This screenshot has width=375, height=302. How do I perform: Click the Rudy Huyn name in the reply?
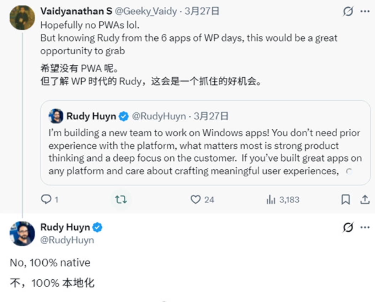click(65, 227)
